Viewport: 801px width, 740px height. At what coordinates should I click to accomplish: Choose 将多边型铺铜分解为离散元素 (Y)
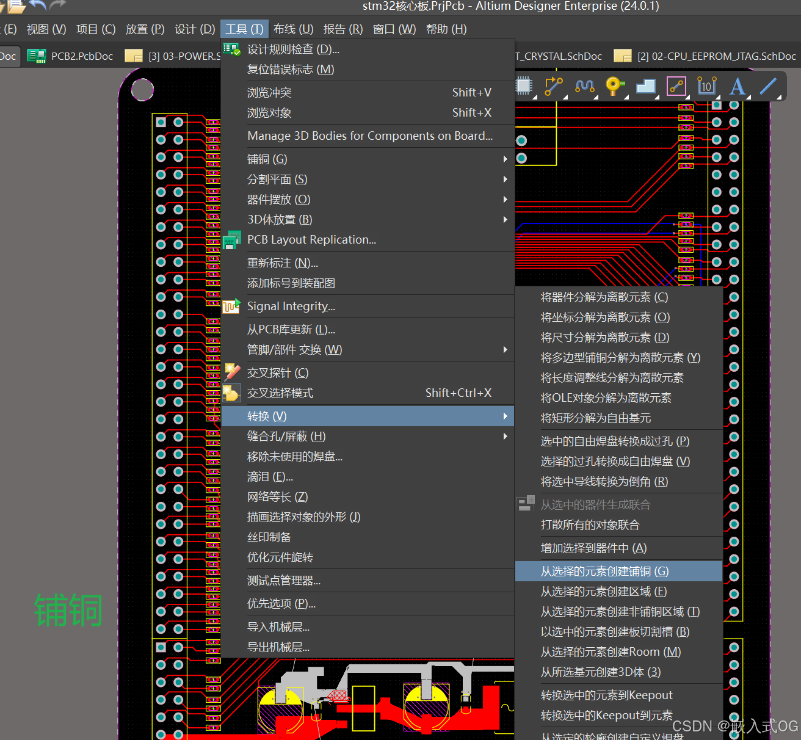[619, 357]
